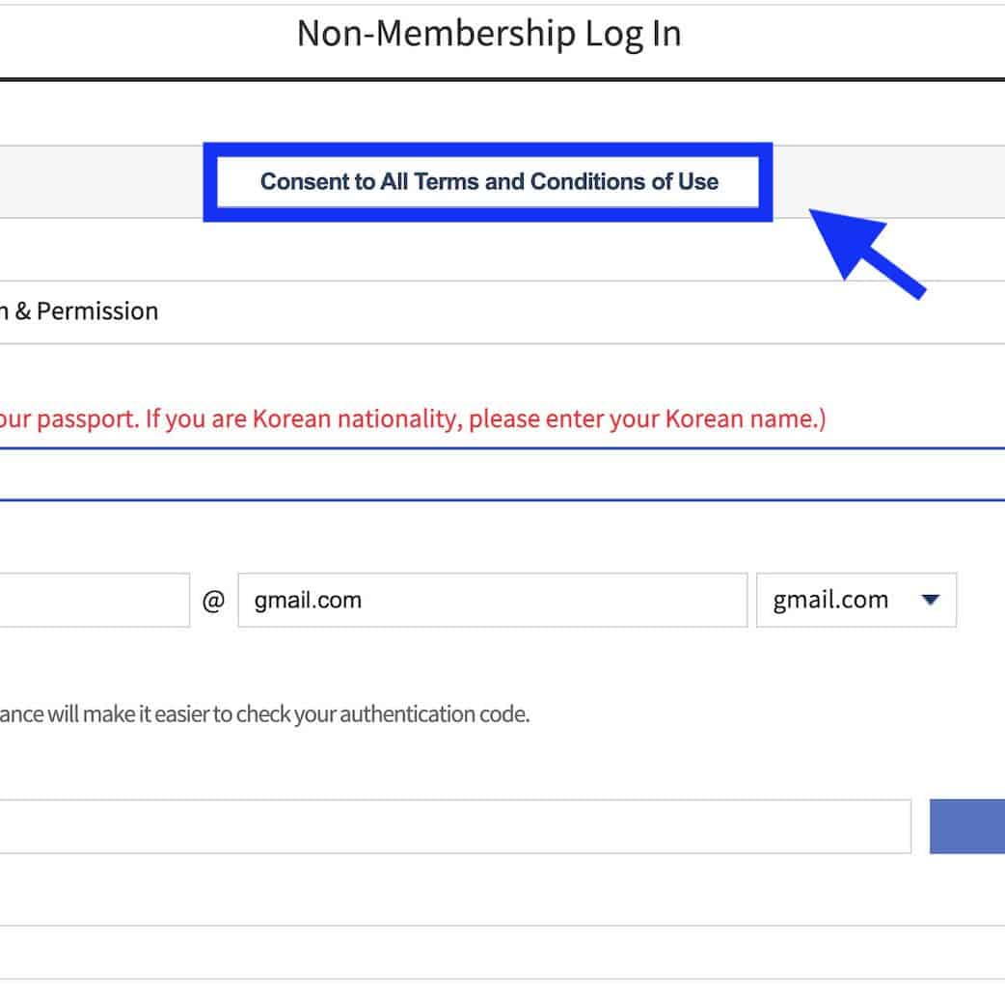This screenshot has width=1005, height=995.
Task: Click the @ symbol between email fields
Action: tap(213, 601)
